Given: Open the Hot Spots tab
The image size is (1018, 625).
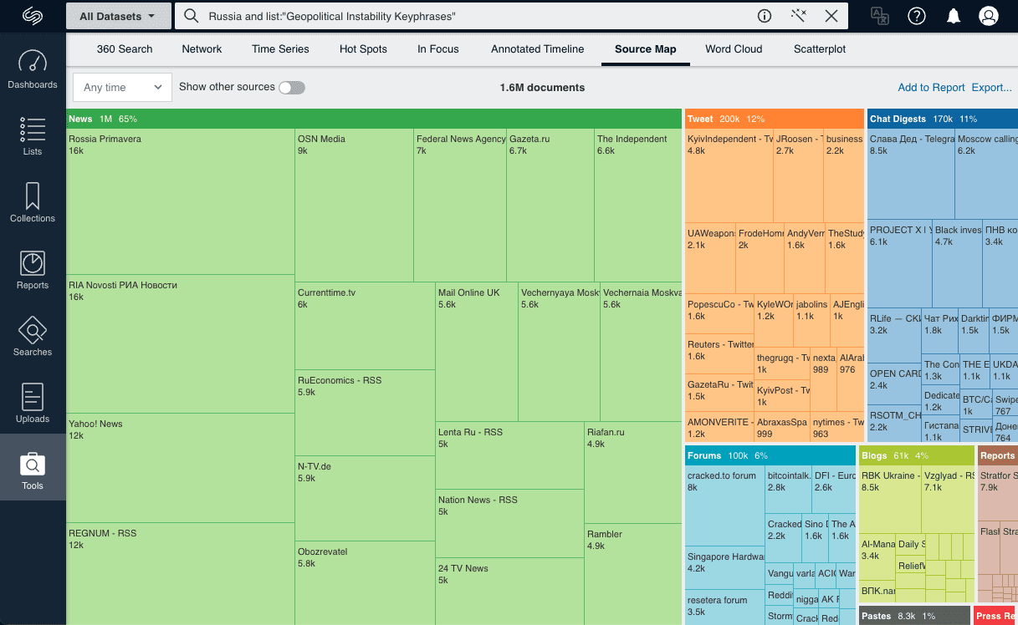Looking at the screenshot, I should (x=363, y=49).
